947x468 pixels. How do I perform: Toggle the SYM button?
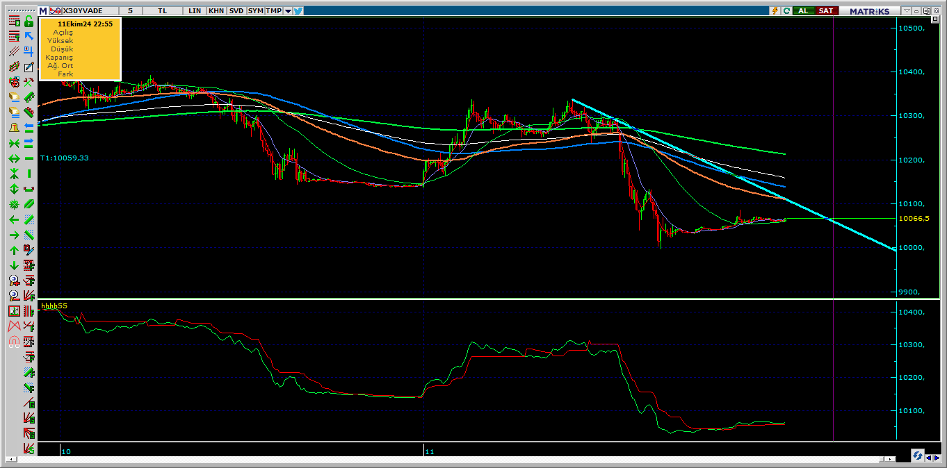(x=255, y=11)
